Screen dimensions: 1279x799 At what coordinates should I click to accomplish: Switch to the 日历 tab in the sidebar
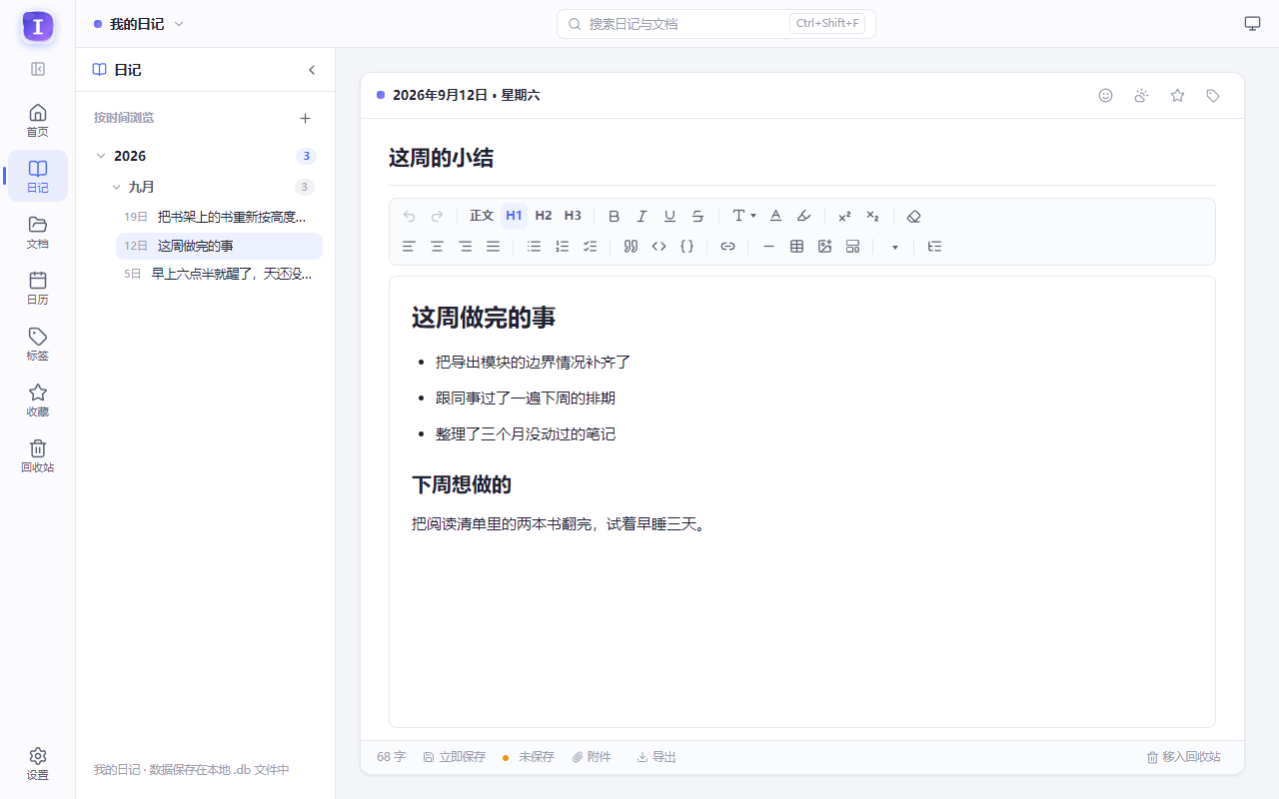pos(38,288)
